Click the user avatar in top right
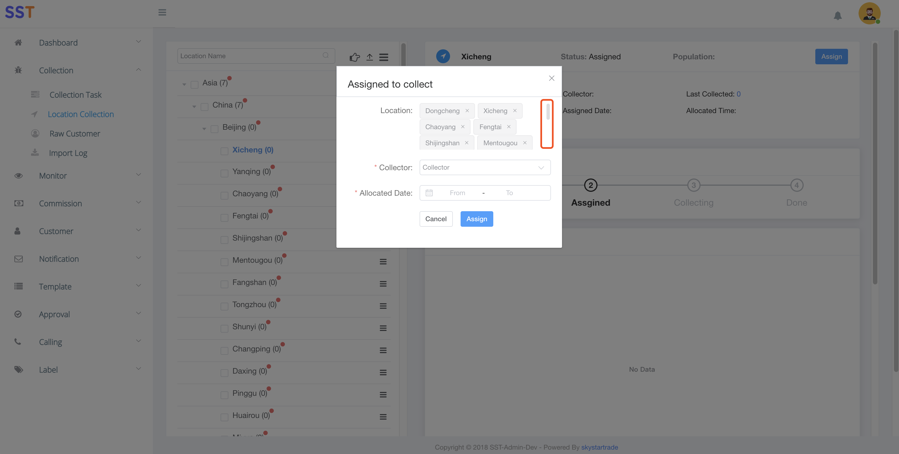 (x=869, y=14)
